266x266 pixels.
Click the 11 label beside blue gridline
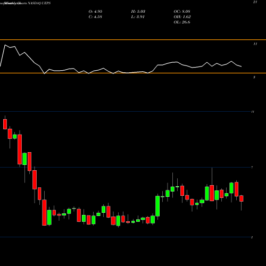tap(253, 112)
